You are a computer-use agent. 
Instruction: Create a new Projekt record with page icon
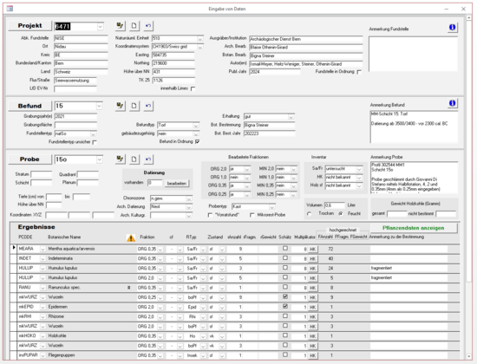[134, 26]
